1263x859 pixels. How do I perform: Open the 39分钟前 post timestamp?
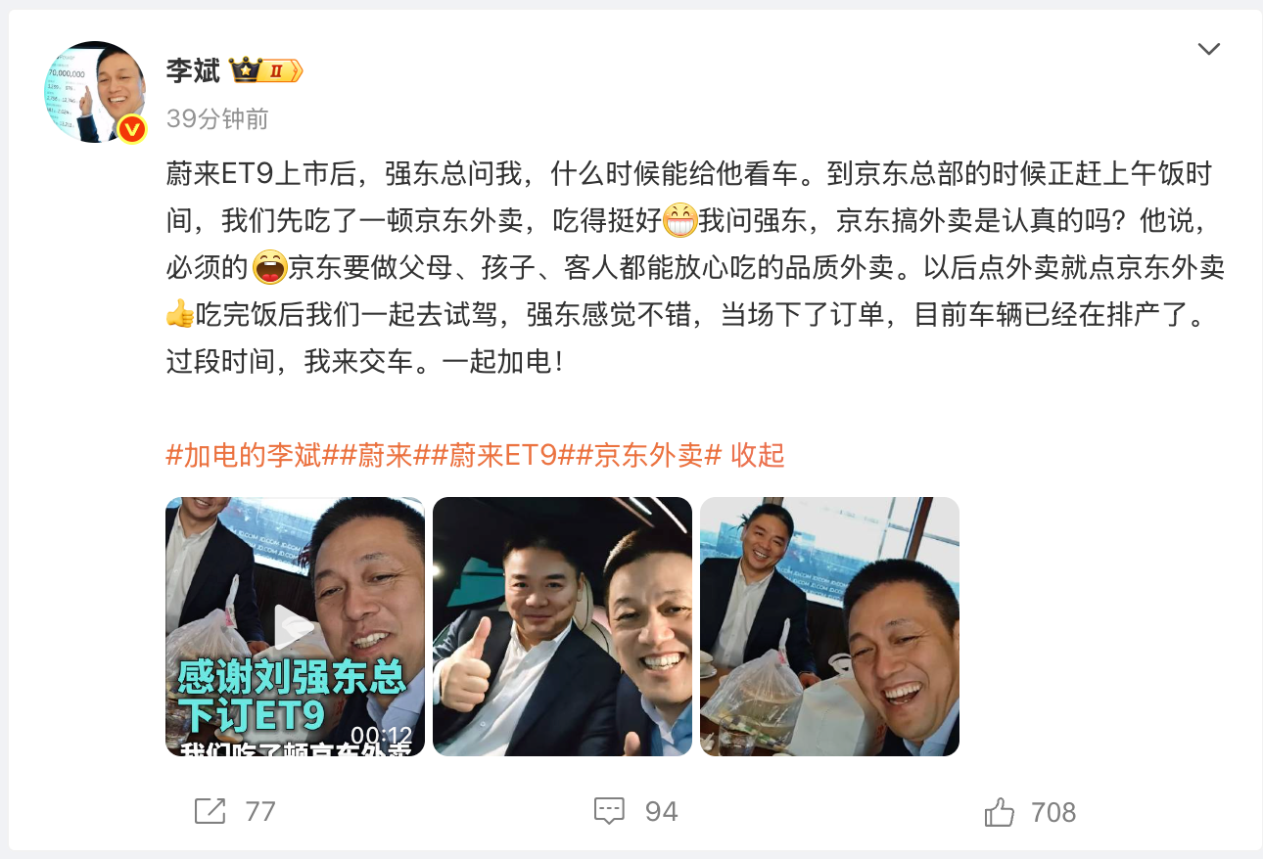click(x=217, y=118)
